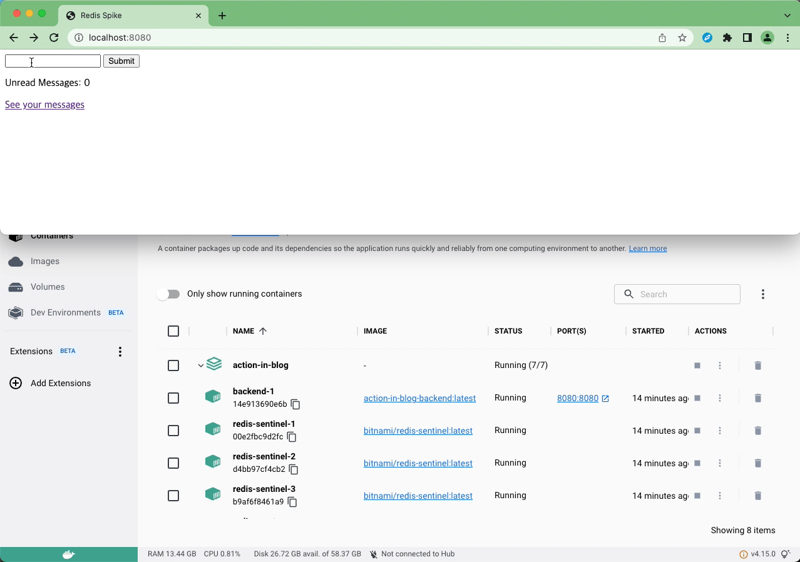Viewport: 800px width, 562px height.
Task: Open Chrome extensions puzzle icon
Action: tap(727, 38)
